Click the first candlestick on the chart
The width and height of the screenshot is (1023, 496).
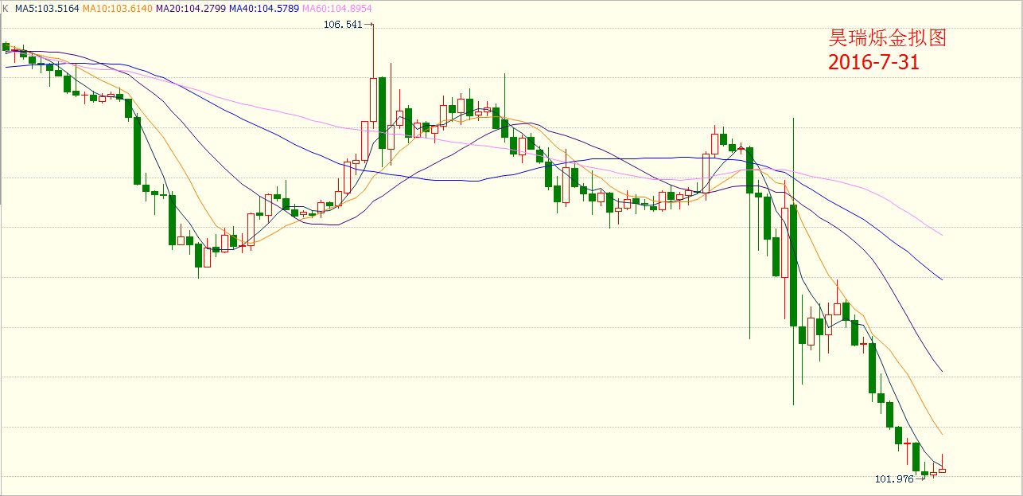tap(6, 47)
